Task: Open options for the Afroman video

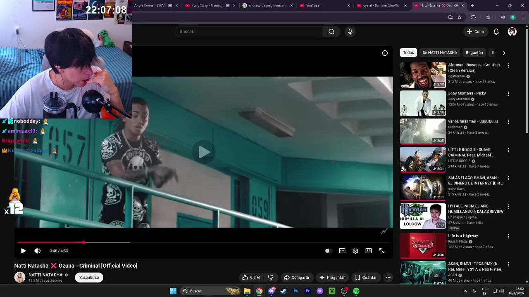Action: pyautogui.click(x=508, y=66)
